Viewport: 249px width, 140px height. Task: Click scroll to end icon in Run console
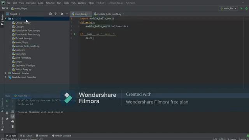click(13, 117)
